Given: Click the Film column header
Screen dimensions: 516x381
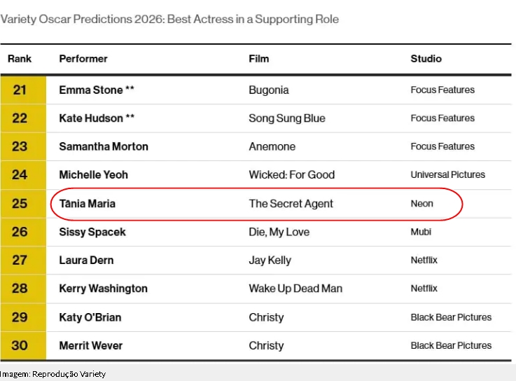Looking at the screenshot, I should [x=259, y=59].
